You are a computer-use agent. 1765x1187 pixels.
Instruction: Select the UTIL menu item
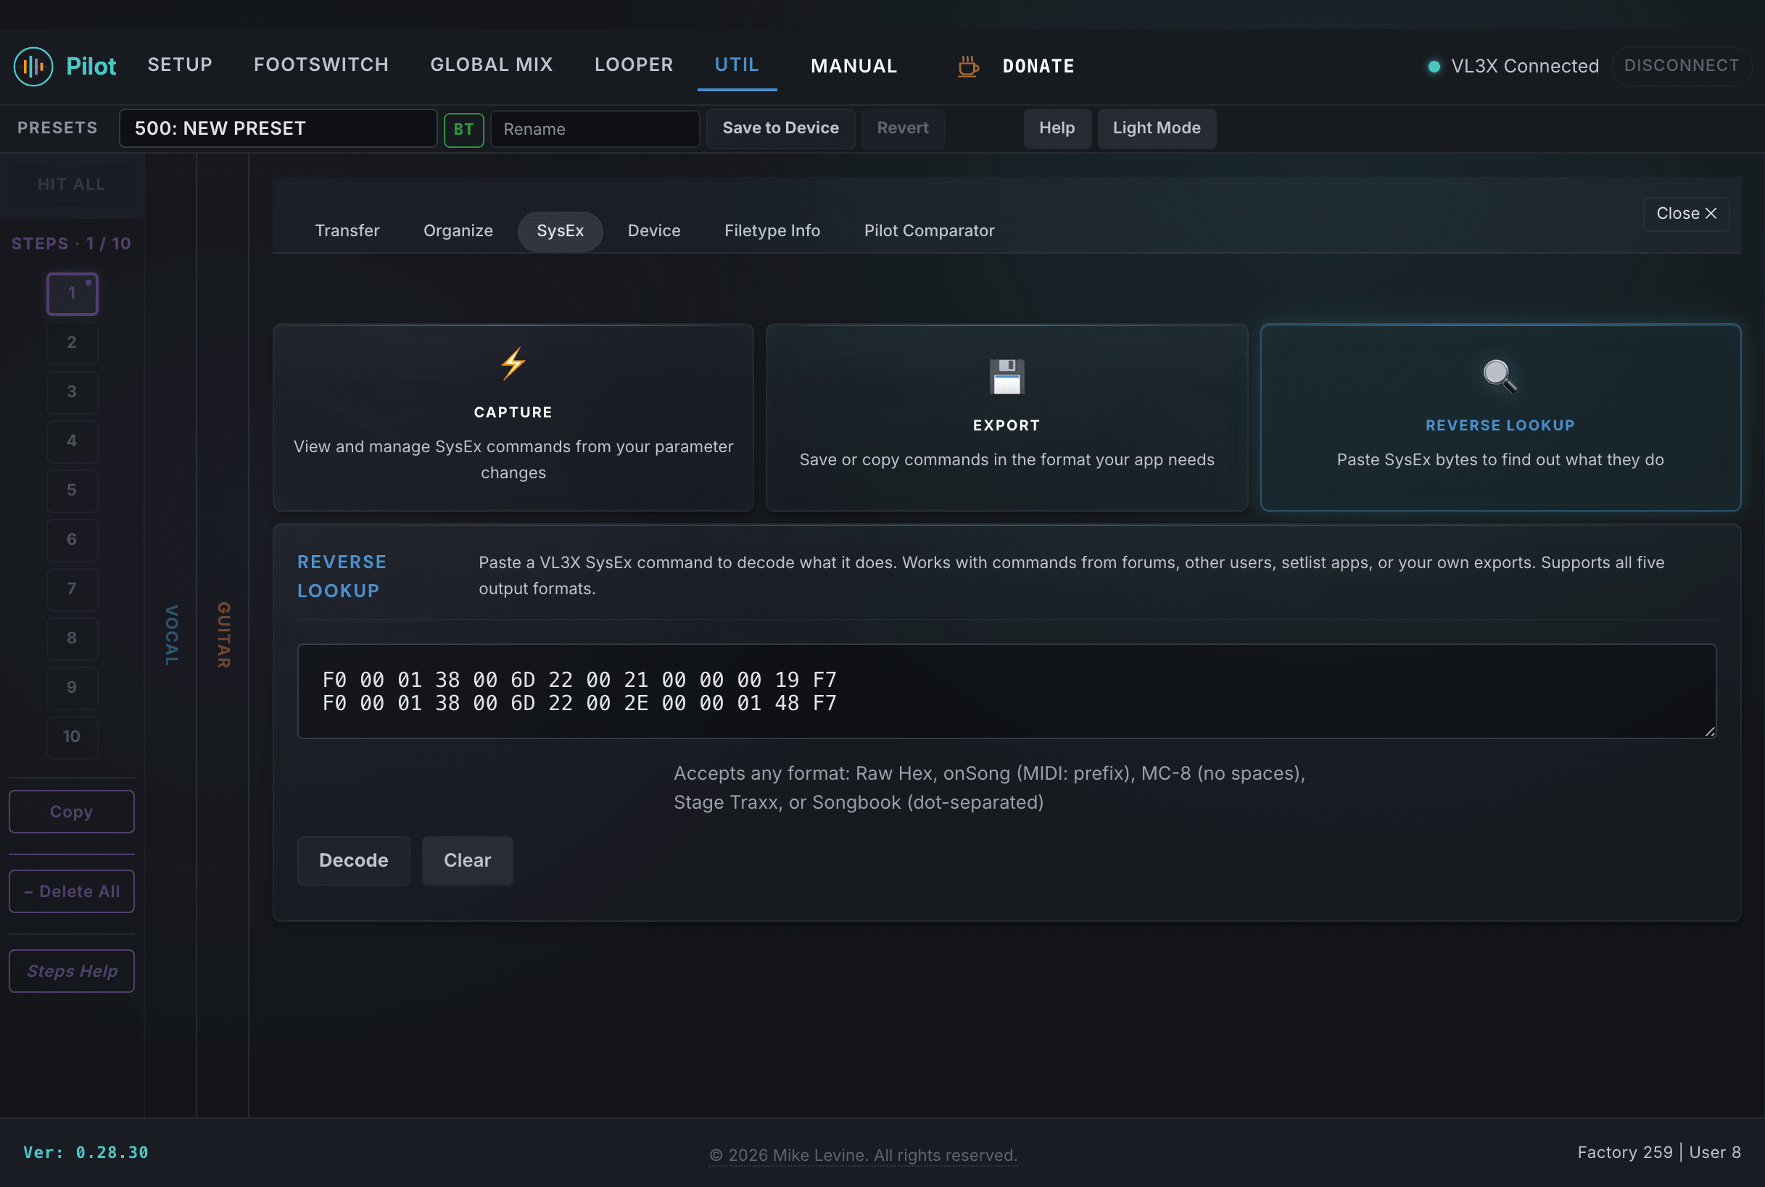coord(737,65)
